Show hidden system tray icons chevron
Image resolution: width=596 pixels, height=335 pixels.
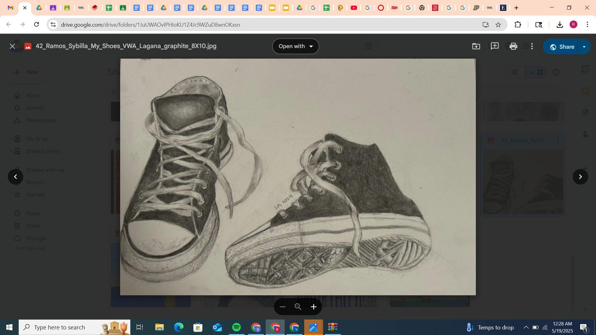click(x=526, y=327)
